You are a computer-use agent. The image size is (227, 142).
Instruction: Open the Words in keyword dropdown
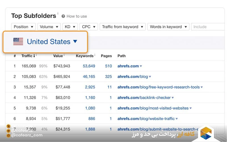168,27
